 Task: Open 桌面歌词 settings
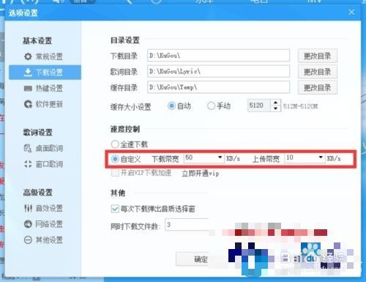coord(49,148)
